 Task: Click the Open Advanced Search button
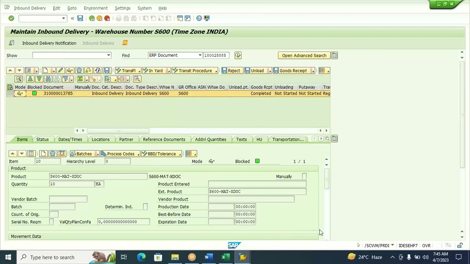point(304,55)
